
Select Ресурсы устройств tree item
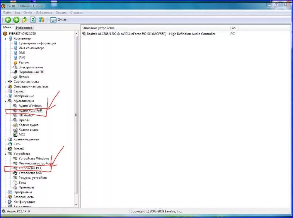click(33, 178)
